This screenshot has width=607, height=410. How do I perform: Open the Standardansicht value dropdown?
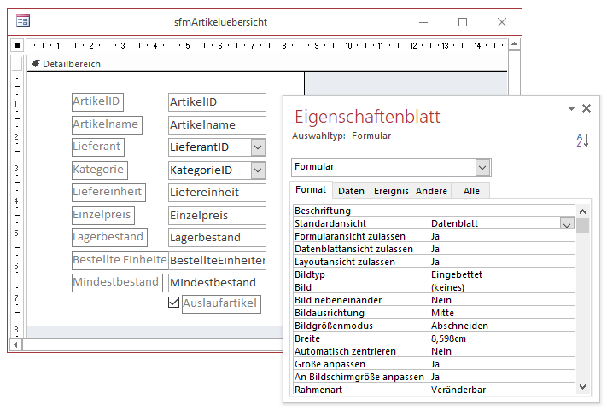click(567, 223)
